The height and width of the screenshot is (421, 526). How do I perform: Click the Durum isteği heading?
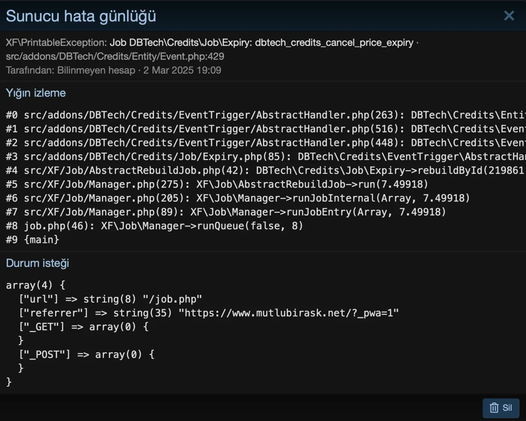(x=37, y=263)
